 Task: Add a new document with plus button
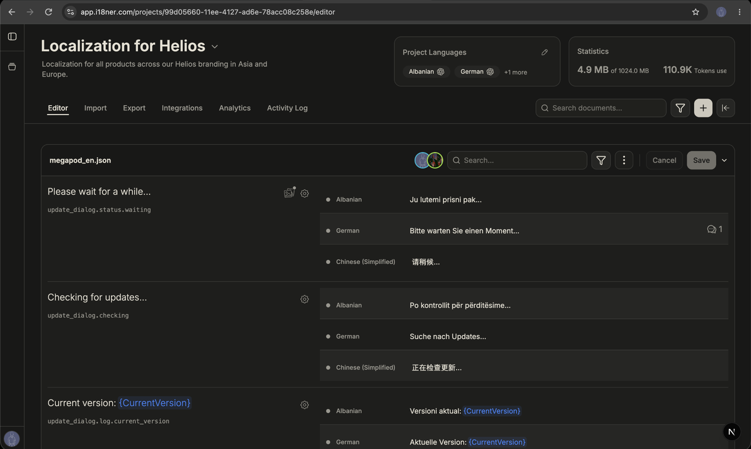[x=703, y=108]
